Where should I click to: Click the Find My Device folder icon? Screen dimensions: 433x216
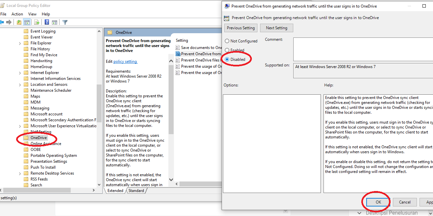[26, 55]
